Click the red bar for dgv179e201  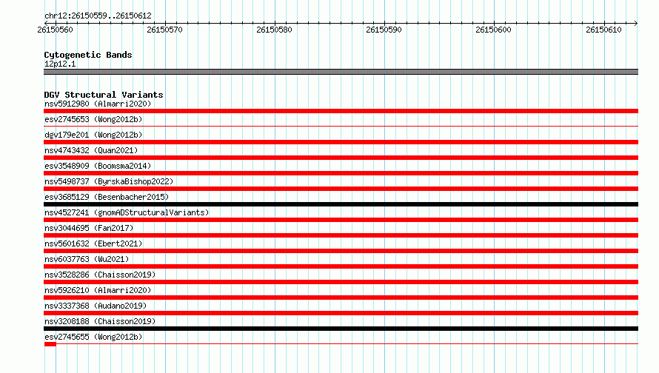[341, 142]
